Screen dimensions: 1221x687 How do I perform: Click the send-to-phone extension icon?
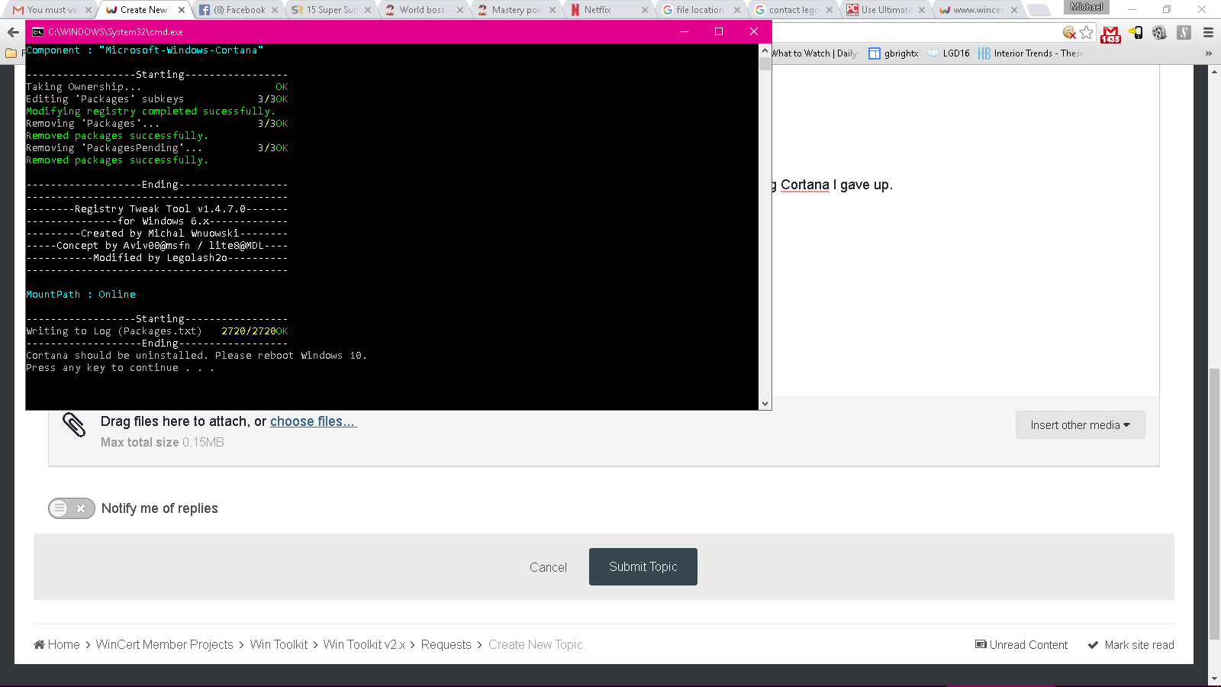(x=1136, y=32)
